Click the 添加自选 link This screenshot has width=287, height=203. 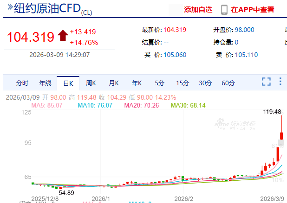point(198,10)
